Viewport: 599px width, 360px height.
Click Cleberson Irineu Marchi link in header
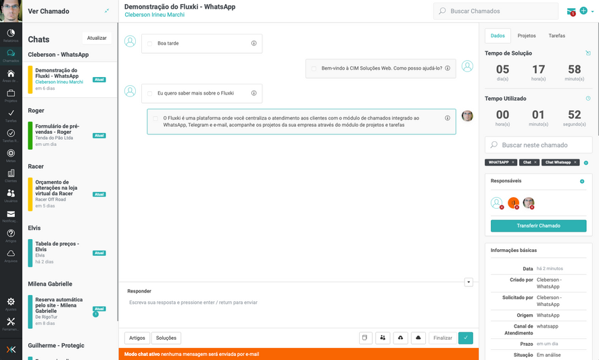click(154, 14)
